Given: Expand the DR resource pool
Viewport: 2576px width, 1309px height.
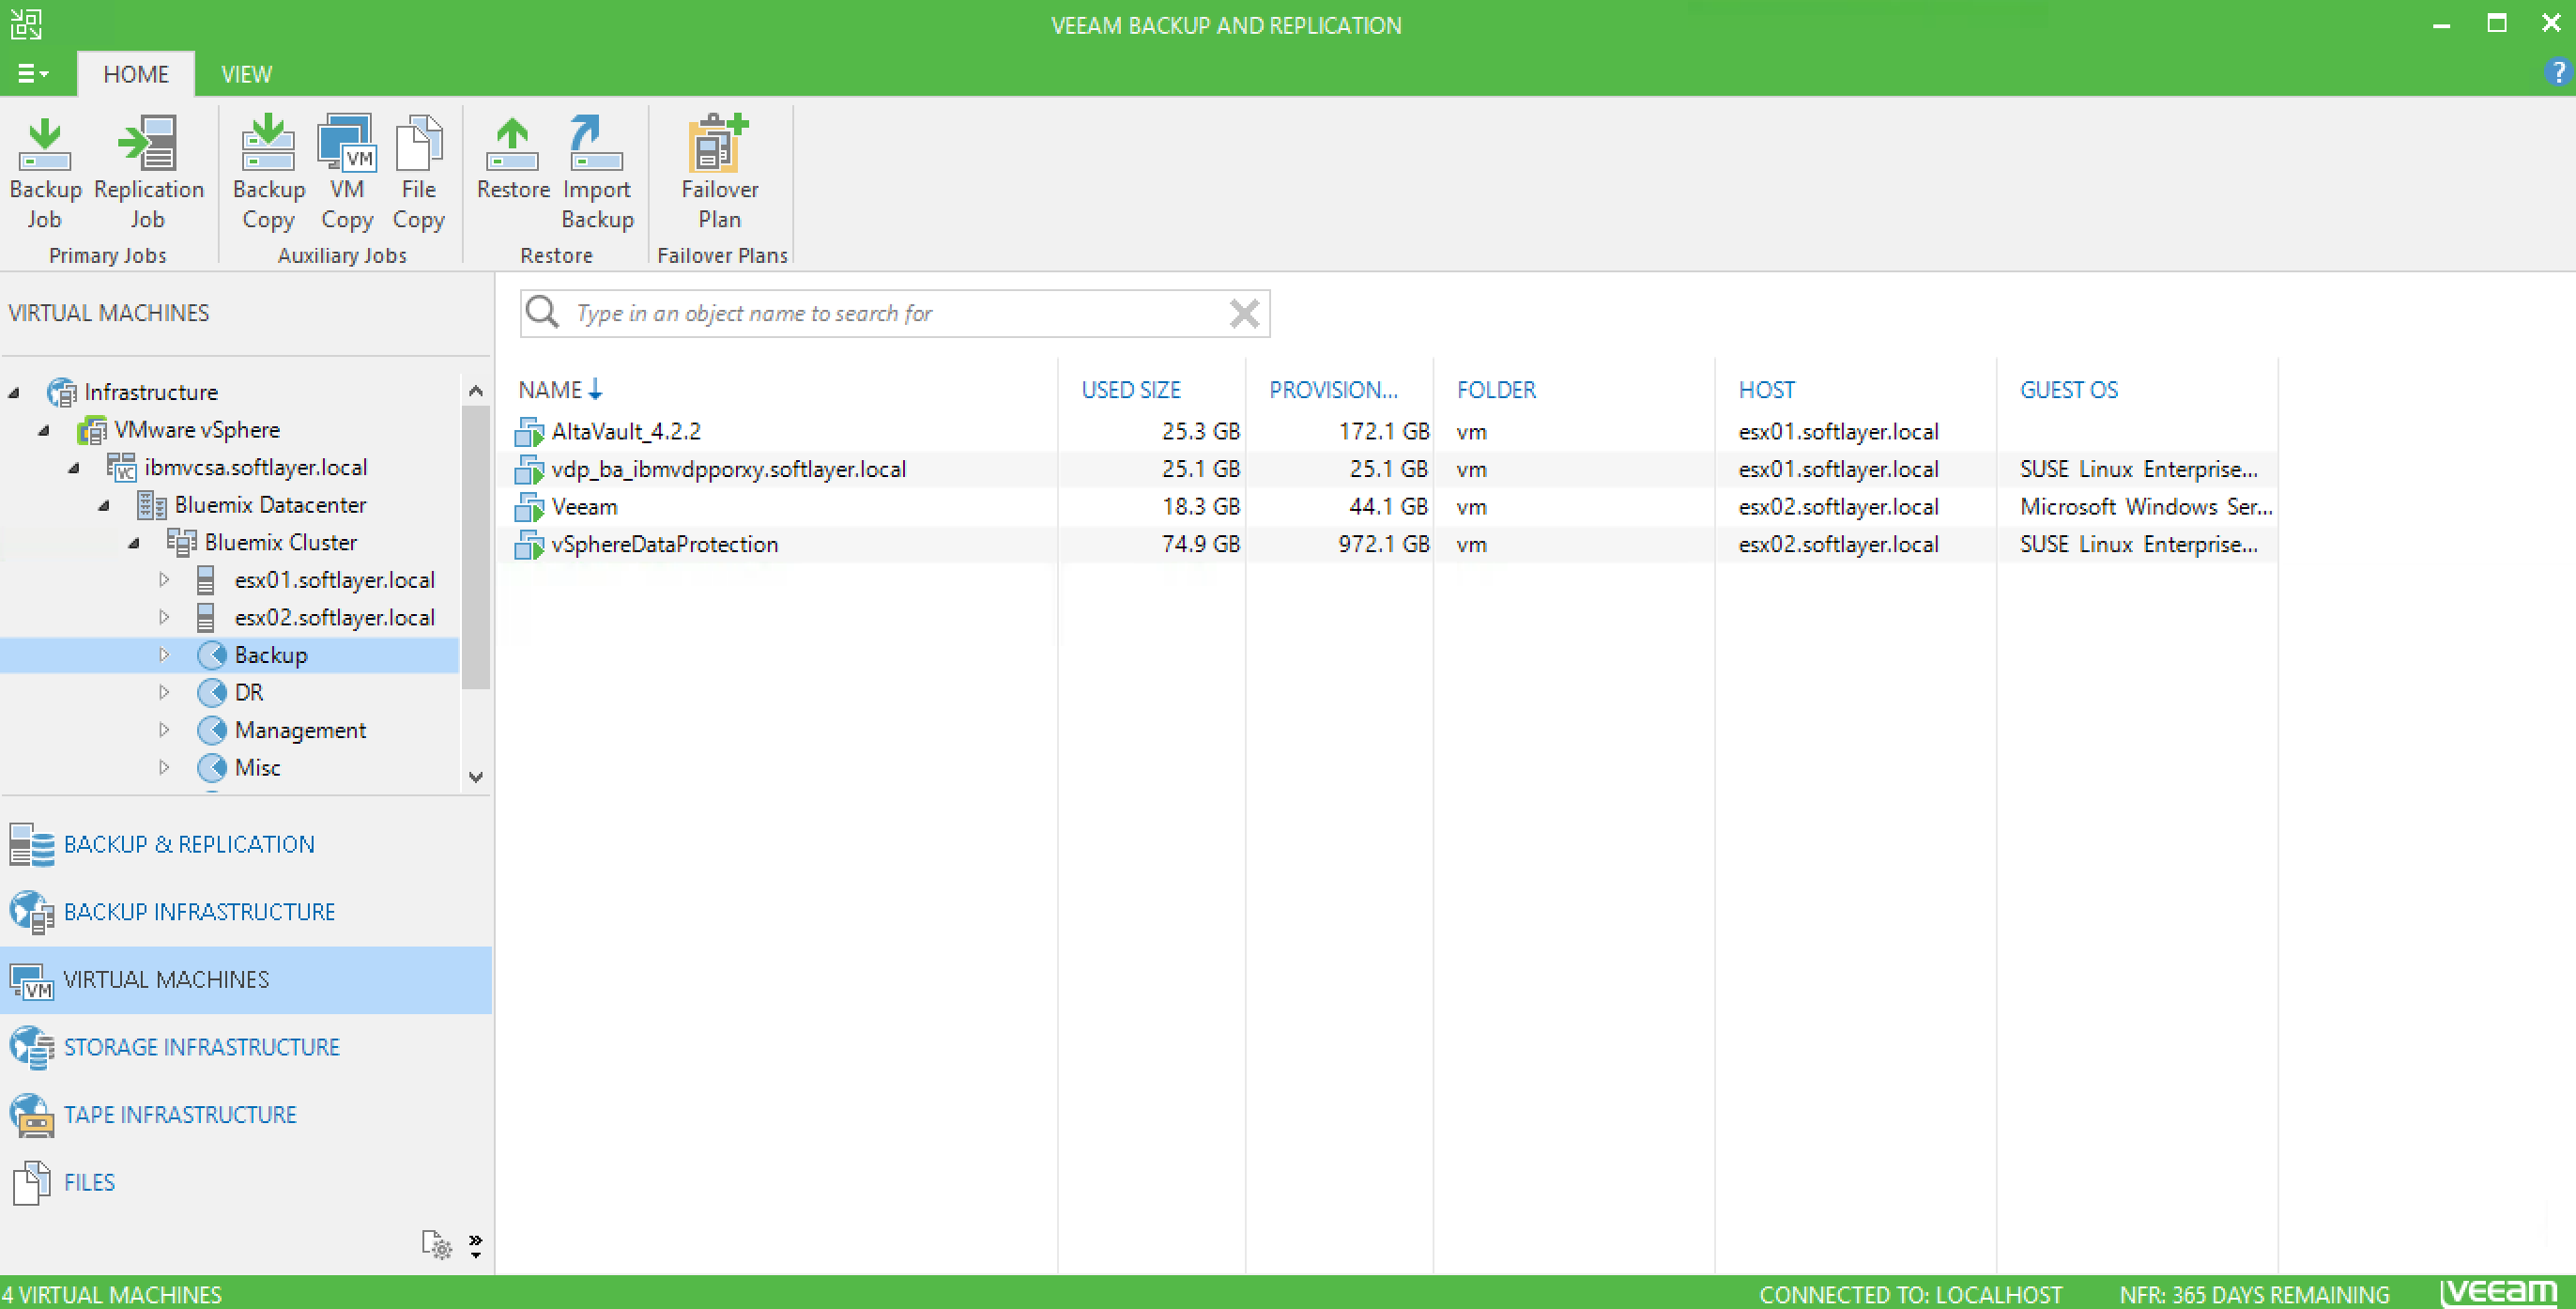Looking at the screenshot, I should click(164, 691).
